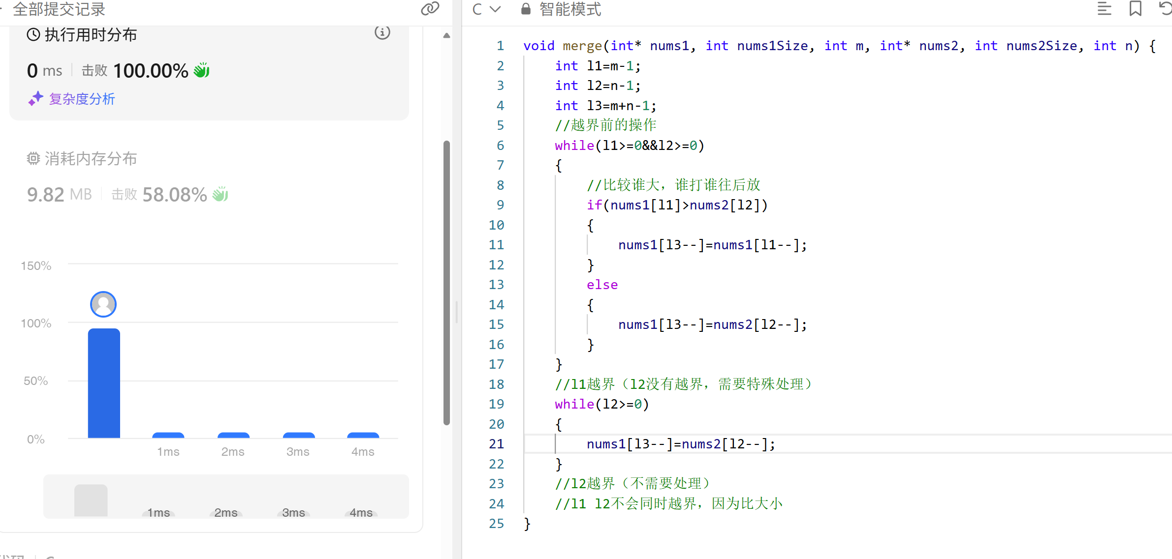Click the chart range selector handle
The image size is (1172, 559).
click(x=91, y=500)
